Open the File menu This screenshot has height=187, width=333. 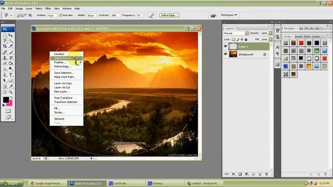(3, 8)
